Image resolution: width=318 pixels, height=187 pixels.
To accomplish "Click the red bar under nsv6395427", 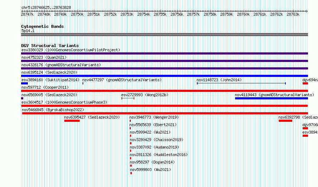I will click(x=72, y=121).
